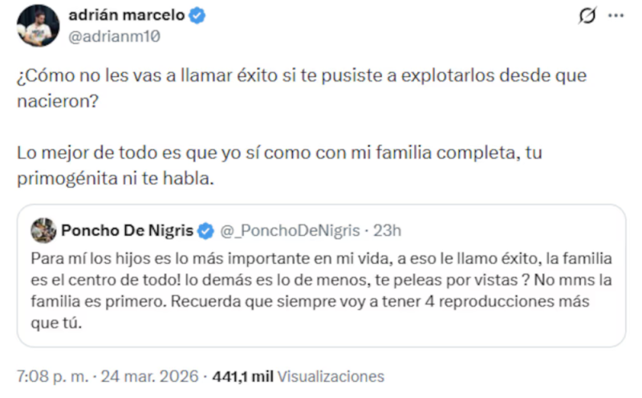Screen dimensions: 642x398
Task: Click the verified badge beside Poncho De Nigris
Action: tap(205, 231)
